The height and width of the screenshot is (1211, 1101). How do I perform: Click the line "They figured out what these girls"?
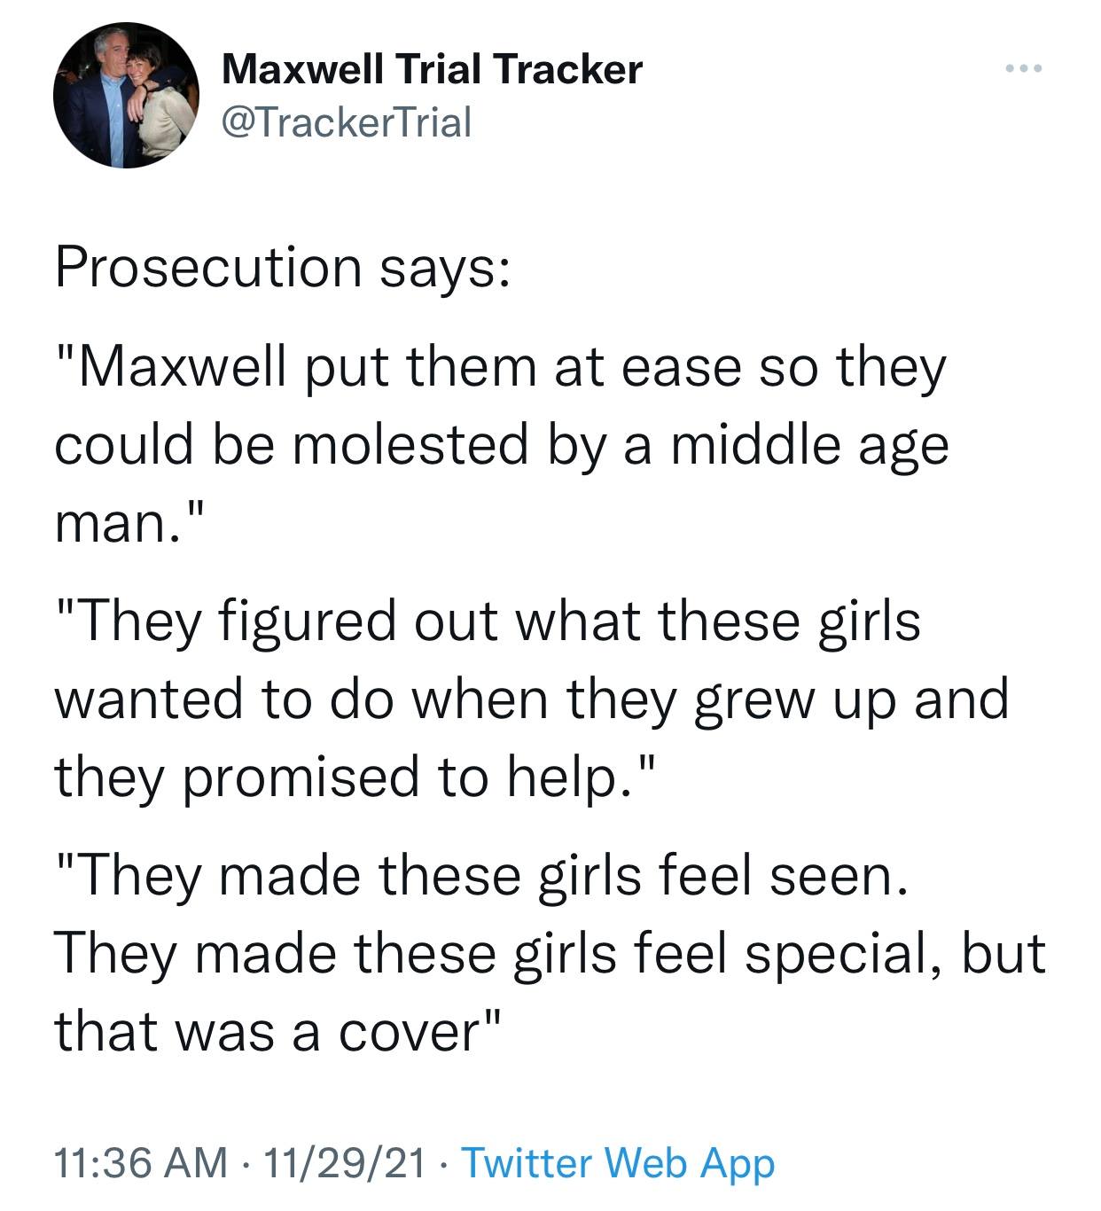488,621
